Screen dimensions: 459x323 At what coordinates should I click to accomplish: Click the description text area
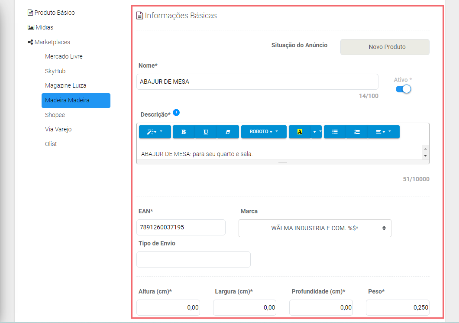pos(280,153)
